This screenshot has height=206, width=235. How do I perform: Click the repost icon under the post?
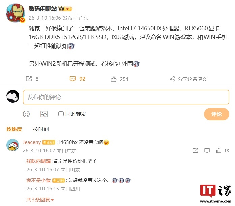coord(29,79)
